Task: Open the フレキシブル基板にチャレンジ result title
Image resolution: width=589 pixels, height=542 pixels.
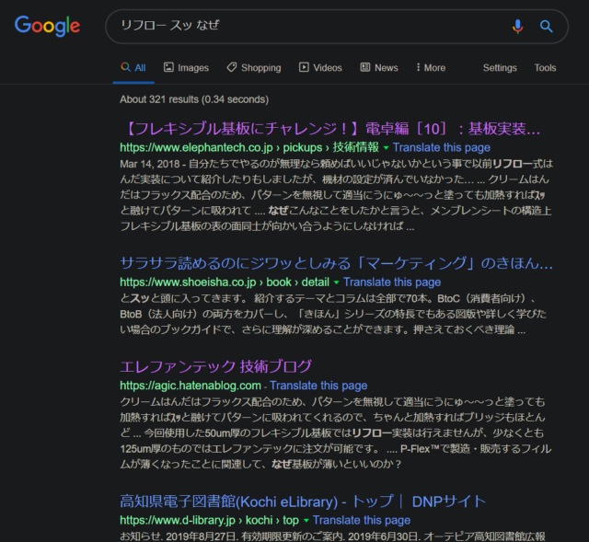Action: 329,128
